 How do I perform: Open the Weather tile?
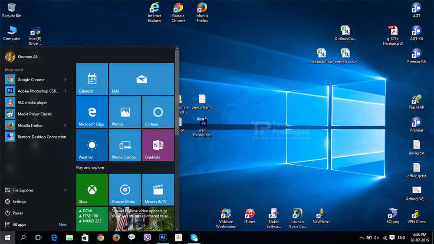(x=92, y=145)
